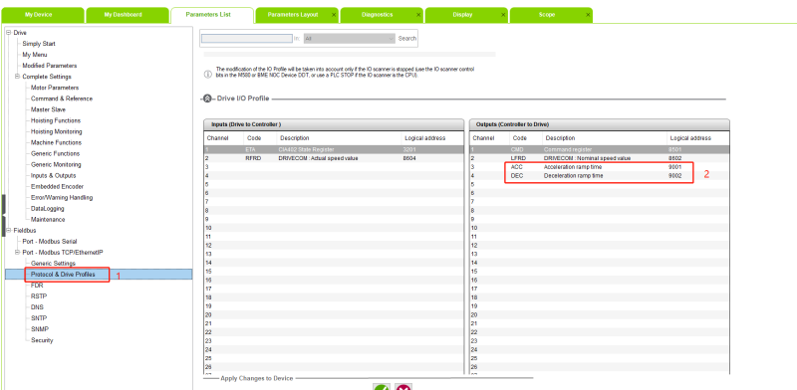Click the Search button

[407, 39]
